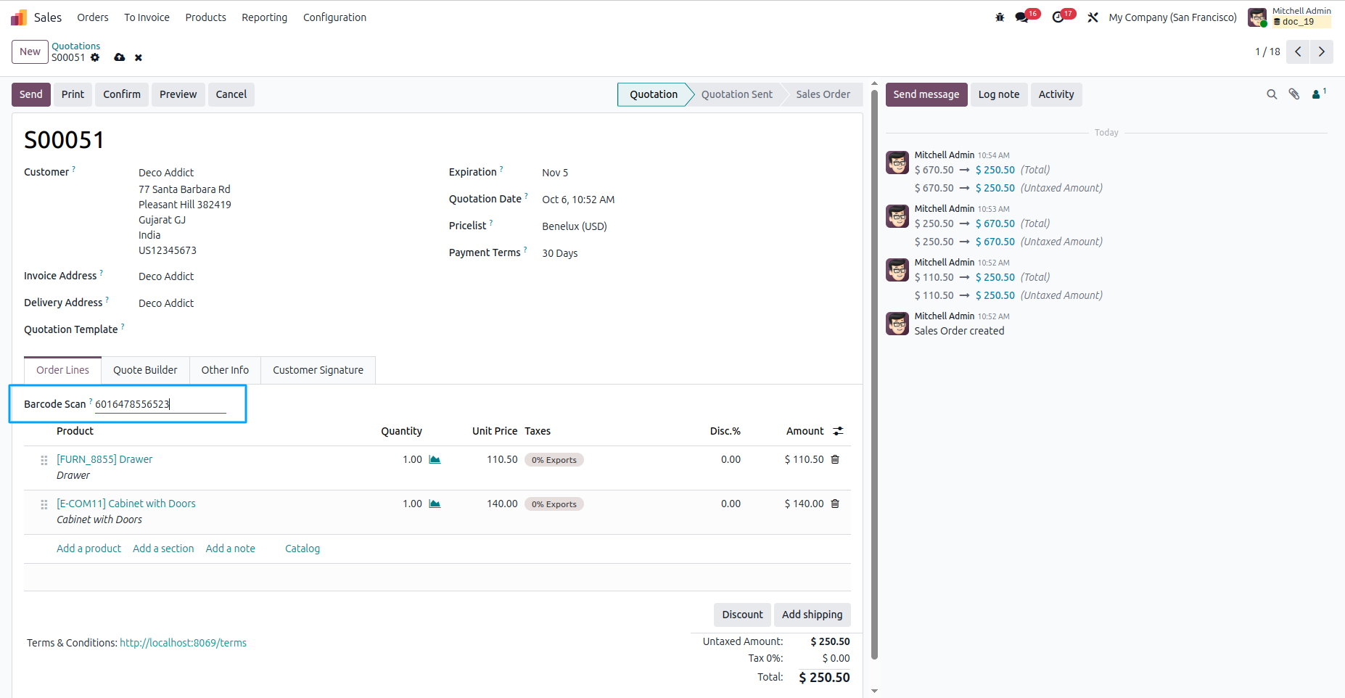Viewport: 1345px width, 698px height.
Task: Click into the Barcode Scan field
Action: point(160,404)
